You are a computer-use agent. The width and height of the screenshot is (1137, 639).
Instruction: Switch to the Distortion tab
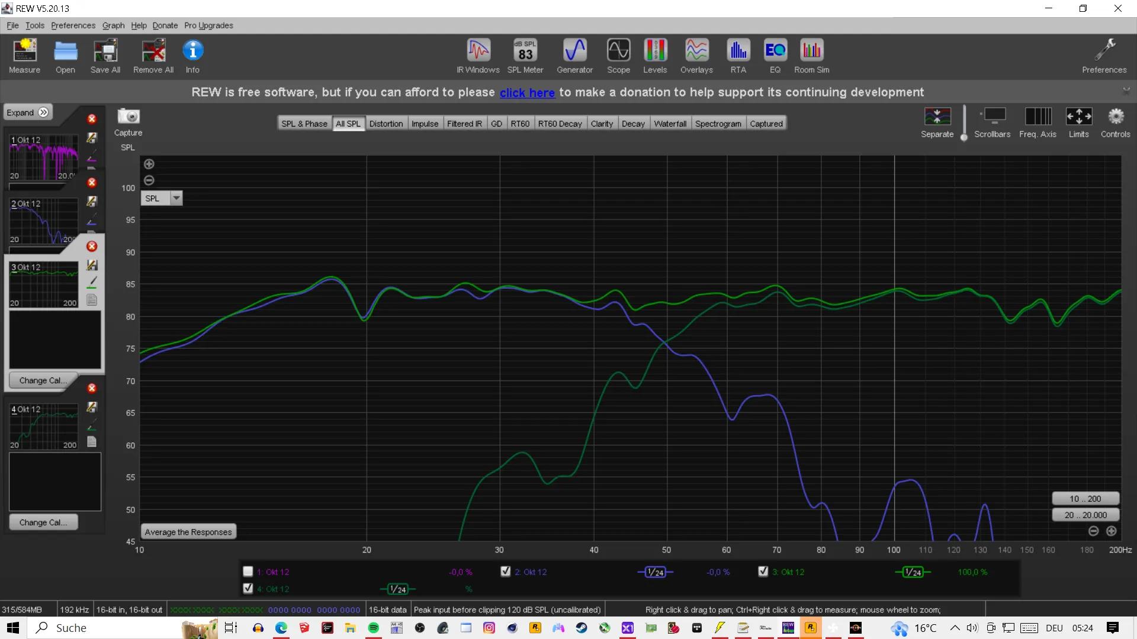(x=386, y=124)
